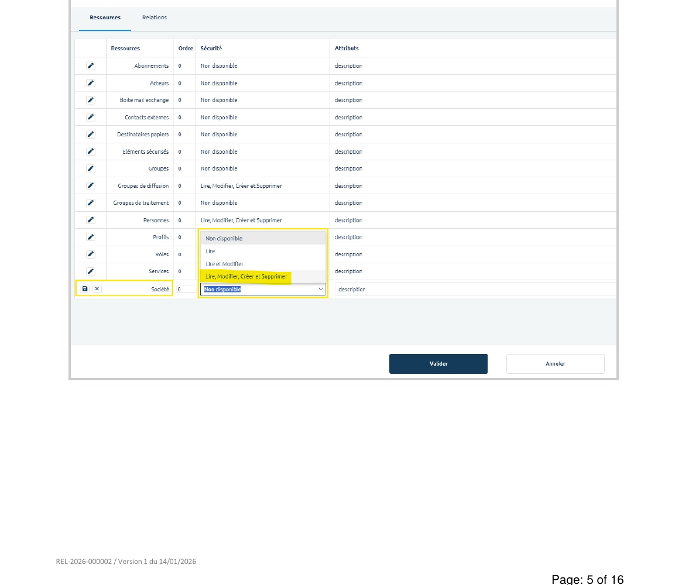The image size is (682, 585).
Task: Open the Ressources tab
Action: coord(105,18)
